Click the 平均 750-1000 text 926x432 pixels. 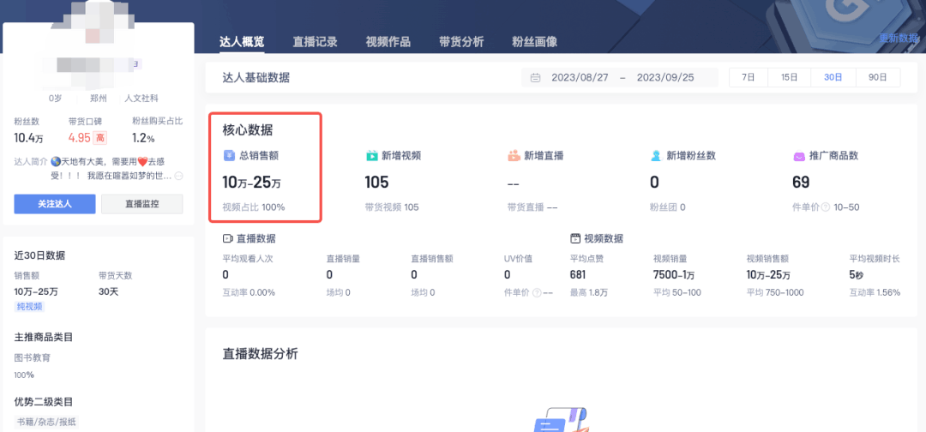775,293
